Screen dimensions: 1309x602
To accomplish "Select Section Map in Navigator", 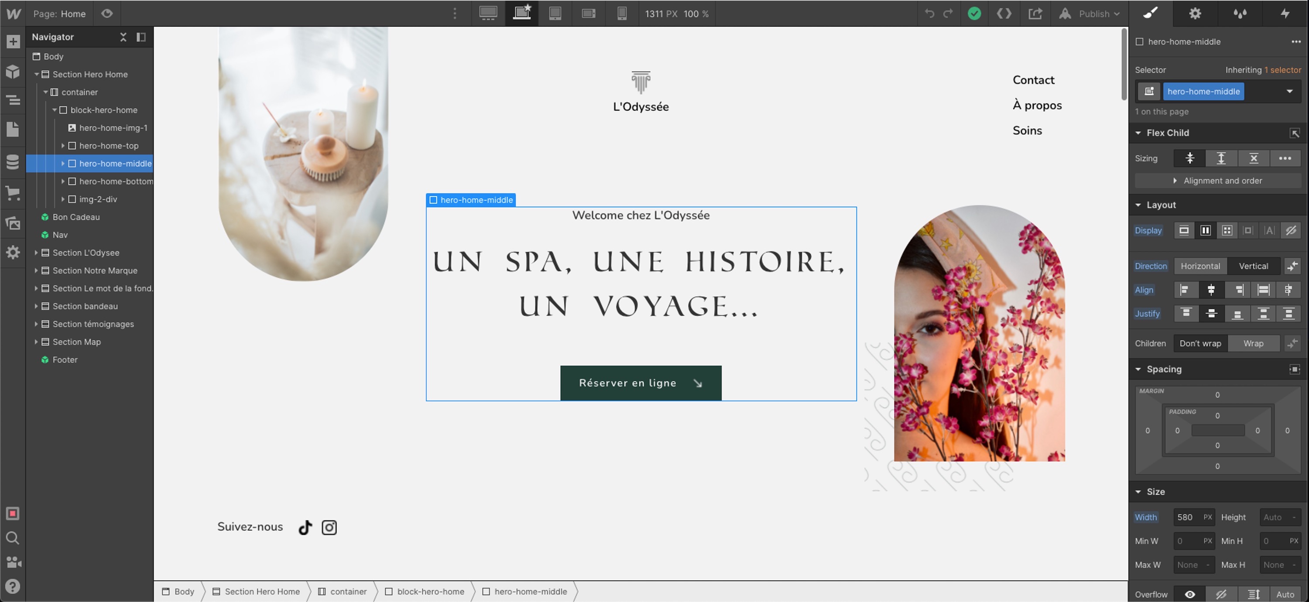I will pyautogui.click(x=77, y=342).
